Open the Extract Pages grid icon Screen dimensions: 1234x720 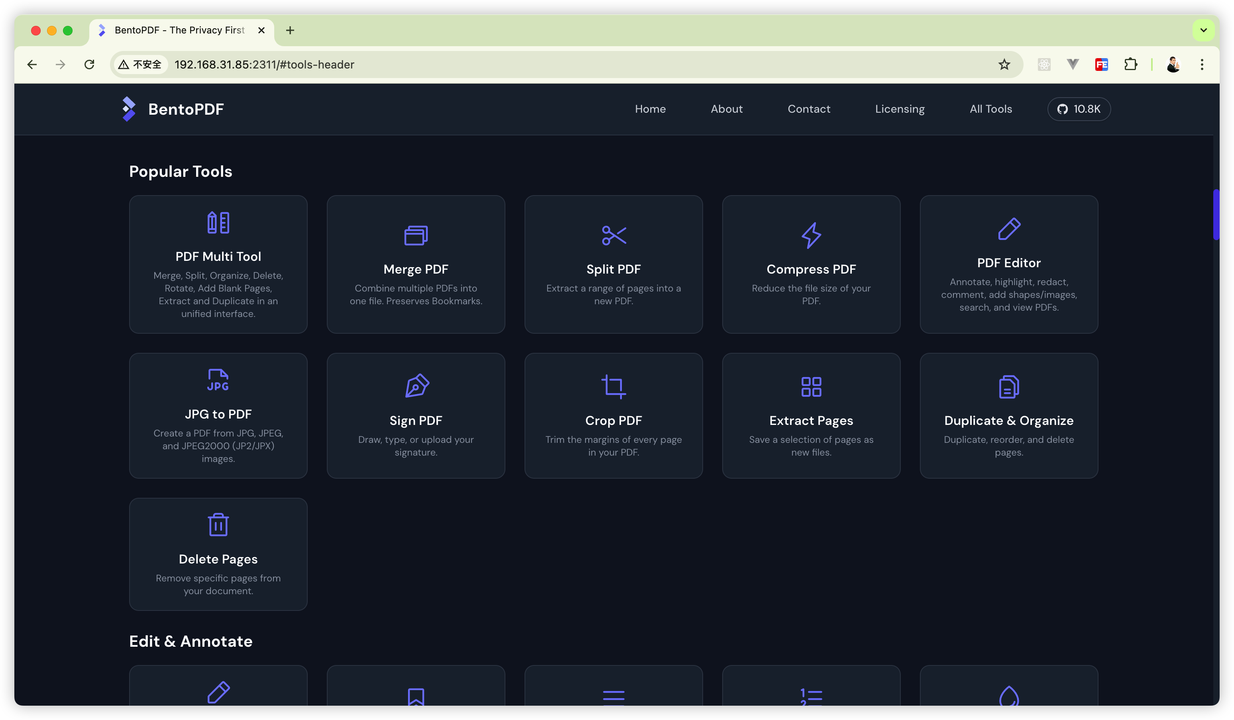[811, 386]
